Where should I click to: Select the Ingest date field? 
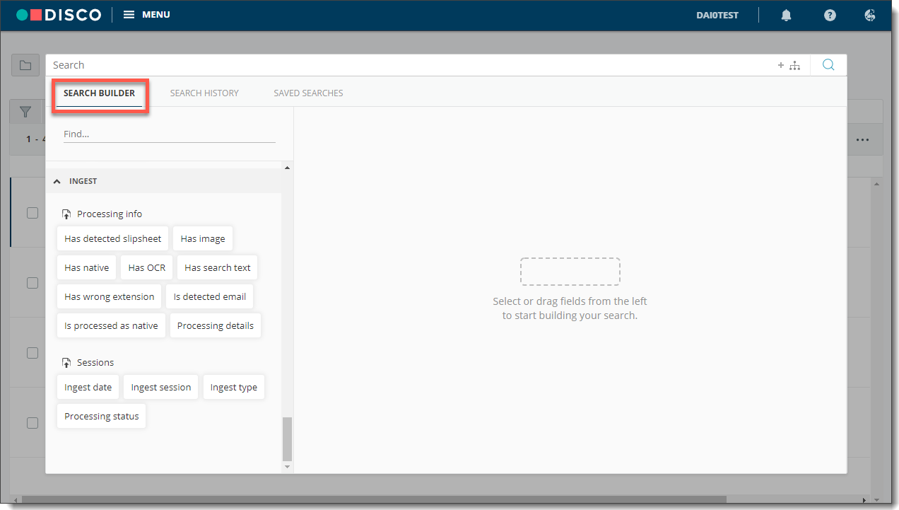[x=88, y=387]
